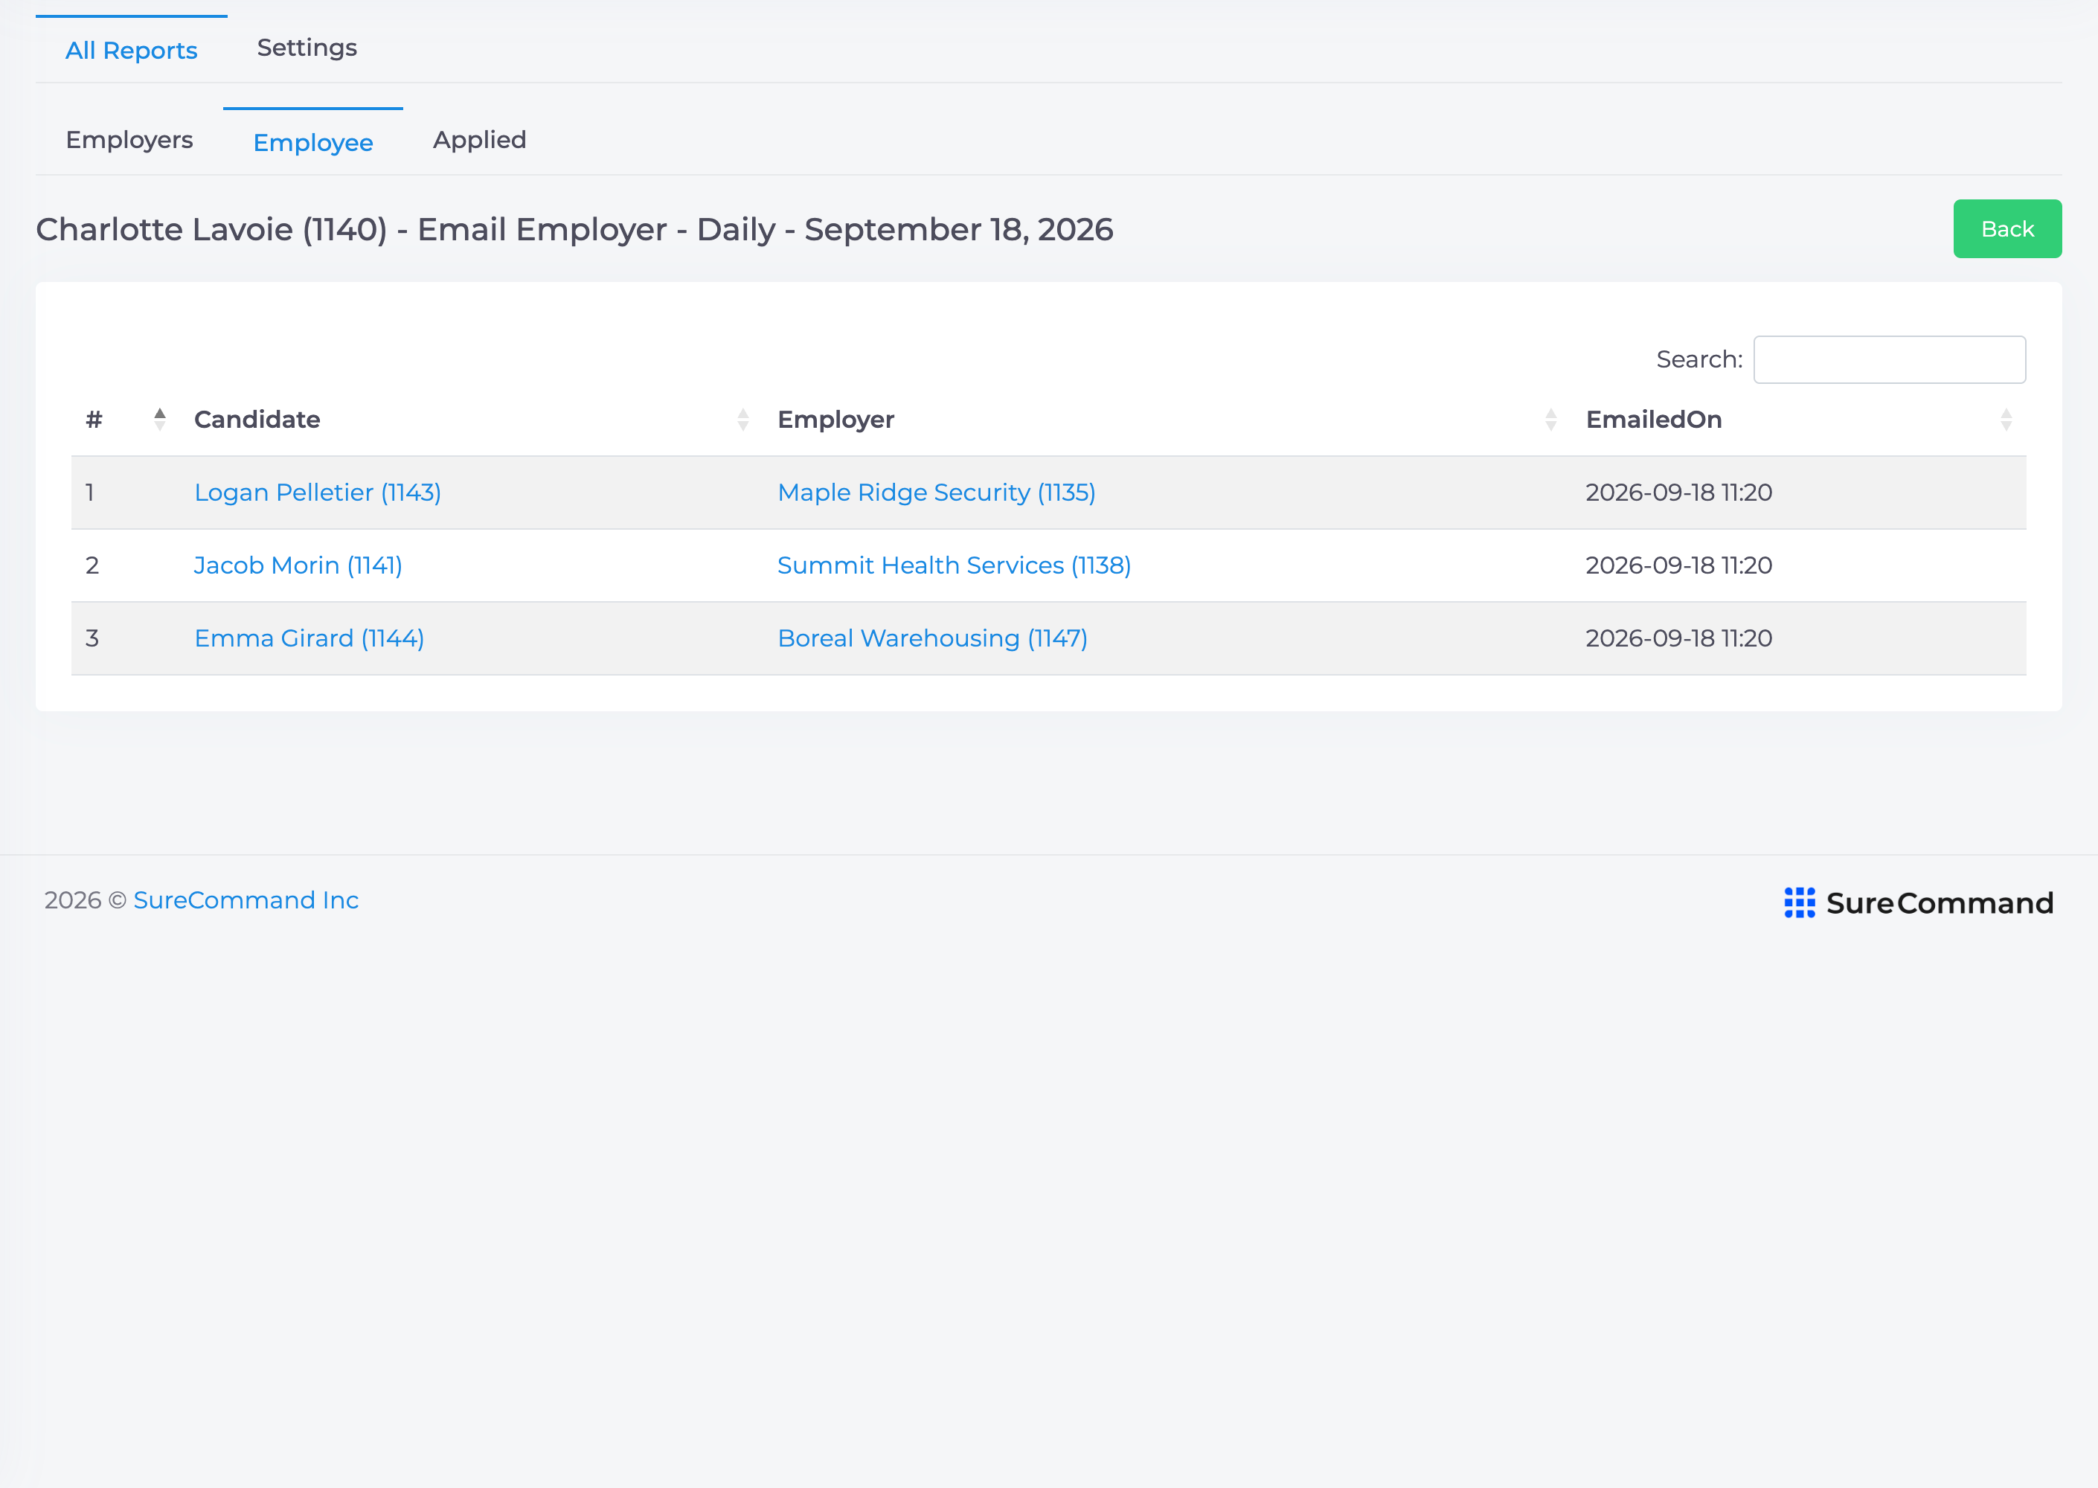Viewport: 2098px width, 1488px height.
Task: Go to the Applied sub-tab
Action: 479,140
